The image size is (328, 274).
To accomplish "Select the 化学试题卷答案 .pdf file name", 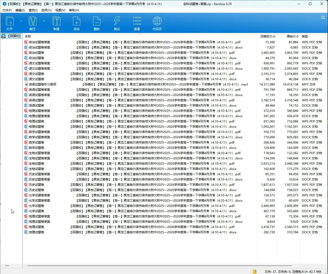I will [x=135, y=195].
